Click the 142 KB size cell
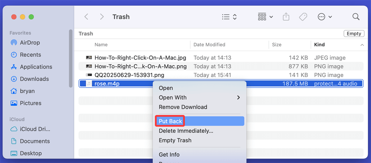The width and height of the screenshot is (371, 163). [x=298, y=58]
